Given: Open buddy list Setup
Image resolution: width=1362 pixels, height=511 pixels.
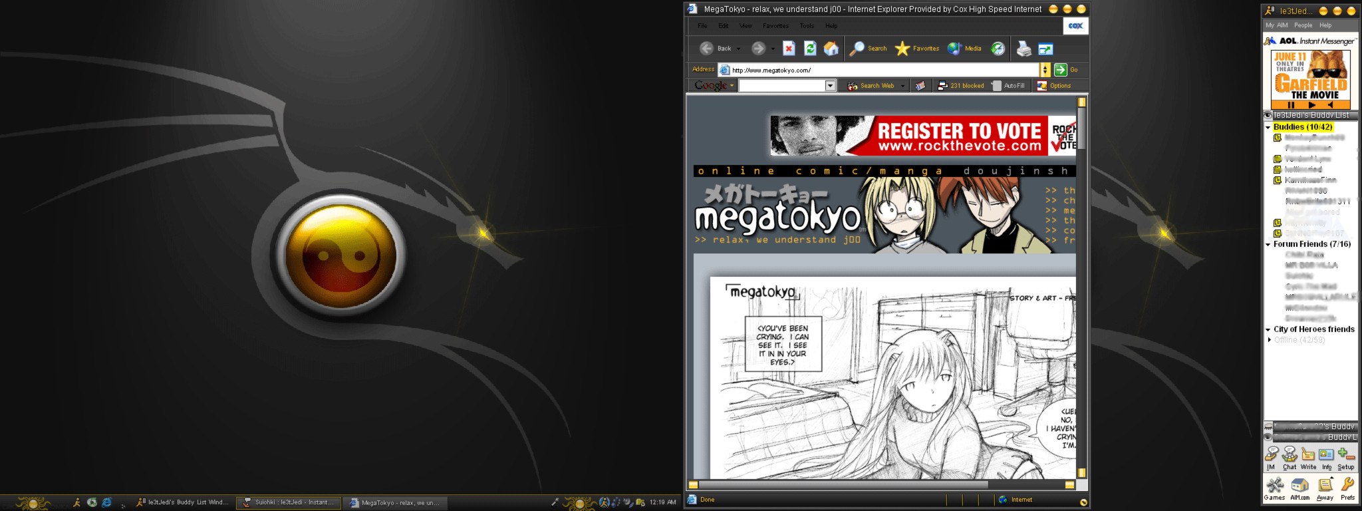Looking at the screenshot, I should (x=1346, y=458).
